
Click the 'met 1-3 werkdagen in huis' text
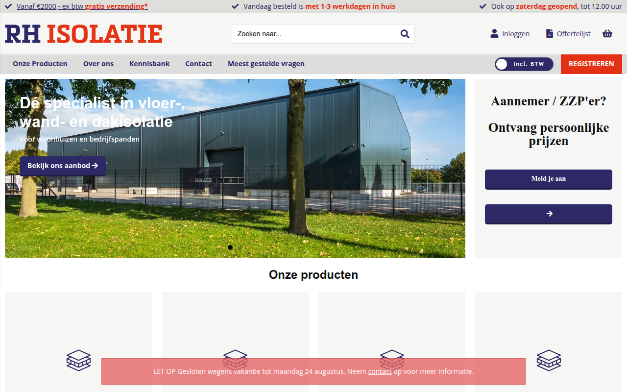point(350,6)
